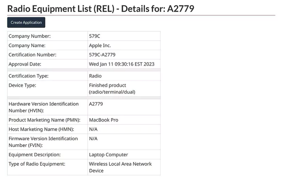Select the 'Company Number:' label
Viewport: 286px width, 183px height.
[29, 36]
